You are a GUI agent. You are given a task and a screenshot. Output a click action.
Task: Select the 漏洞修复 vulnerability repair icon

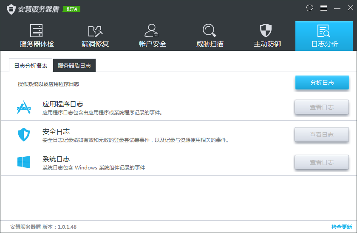tap(95, 31)
